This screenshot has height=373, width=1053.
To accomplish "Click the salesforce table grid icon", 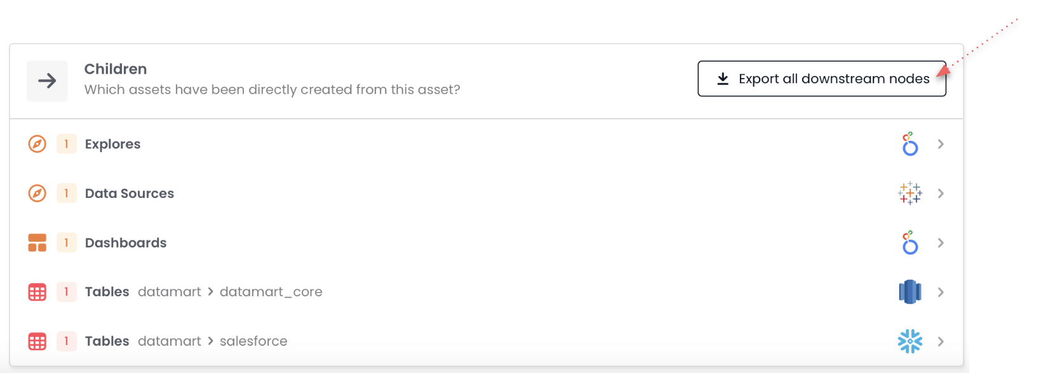I will pos(37,341).
